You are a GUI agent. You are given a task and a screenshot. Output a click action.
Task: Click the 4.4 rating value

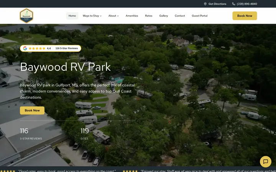coord(49,49)
